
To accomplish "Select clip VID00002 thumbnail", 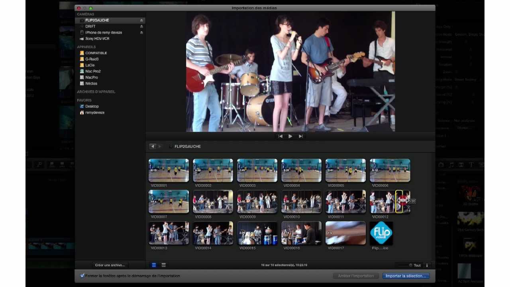I will [x=213, y=170].
